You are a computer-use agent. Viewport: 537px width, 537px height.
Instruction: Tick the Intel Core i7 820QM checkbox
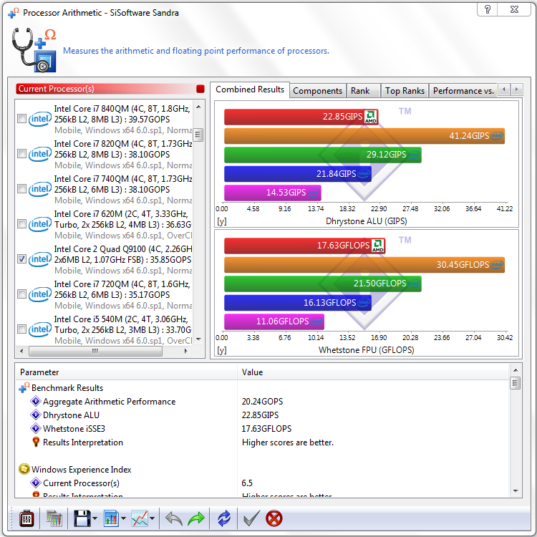(21, 154)
